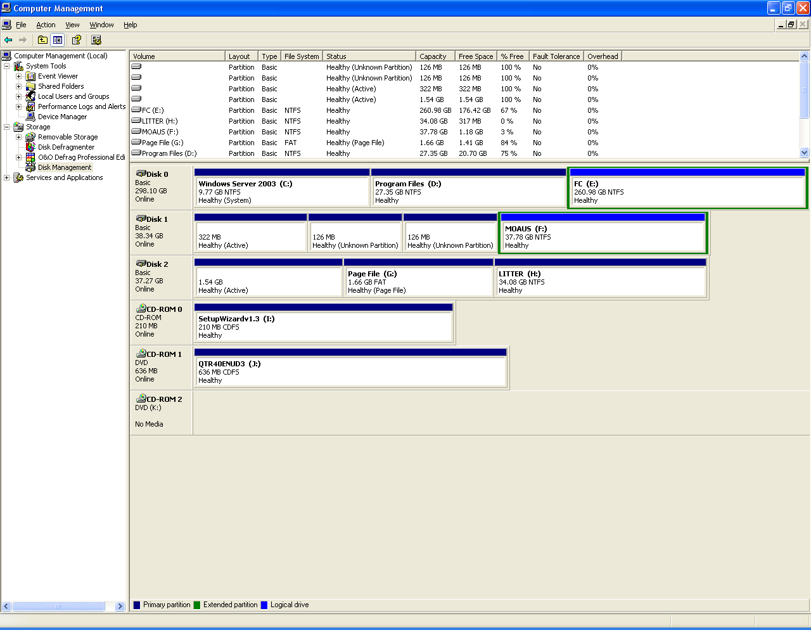This screenshot has width=811, height=630.
Task: Open the Action menu
Action: tap(46, 25)
